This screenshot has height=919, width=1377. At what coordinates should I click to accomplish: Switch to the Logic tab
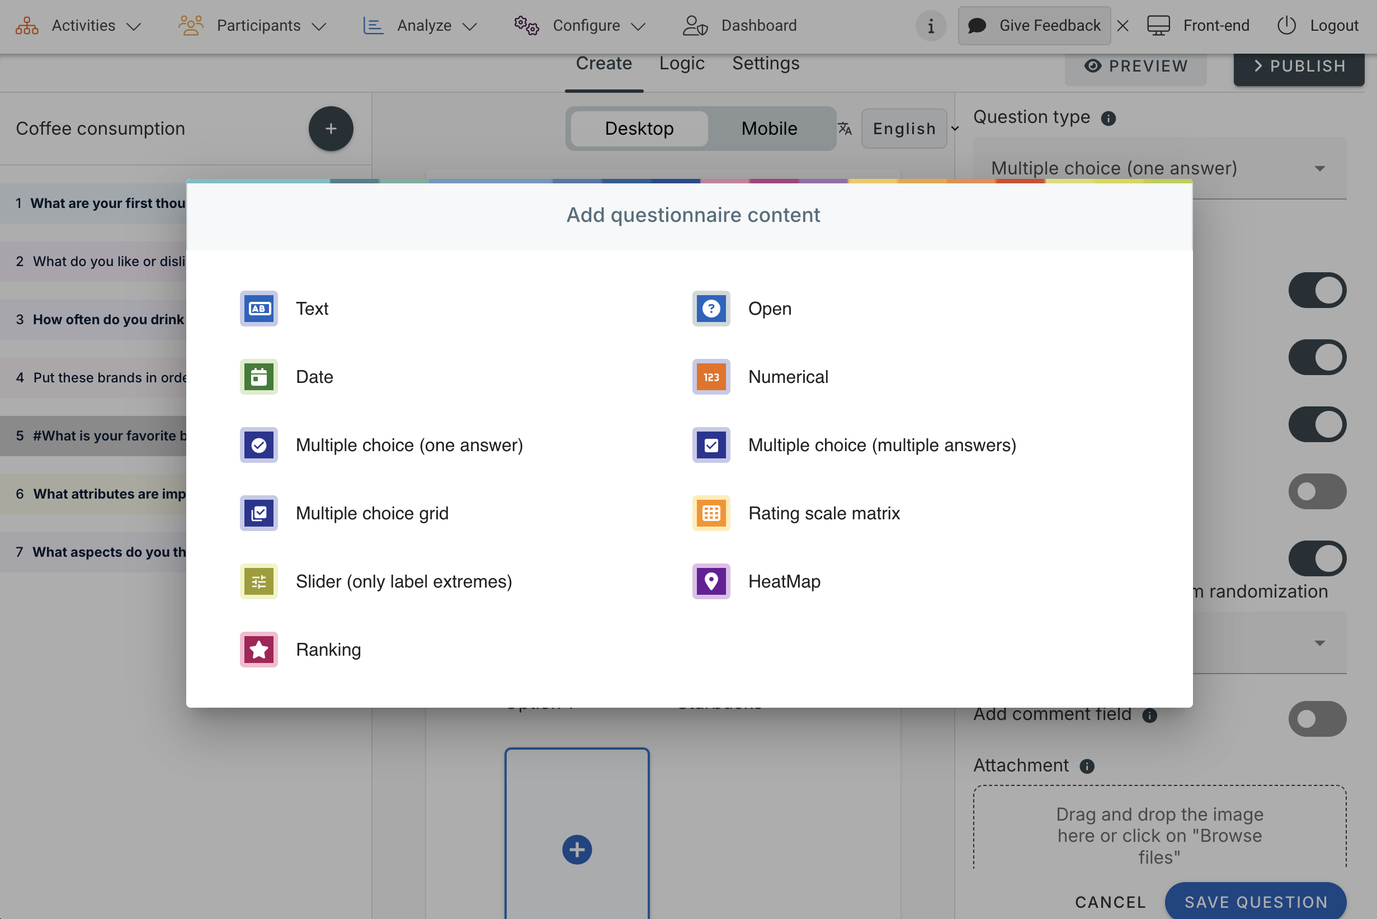[x=681, y=63]
